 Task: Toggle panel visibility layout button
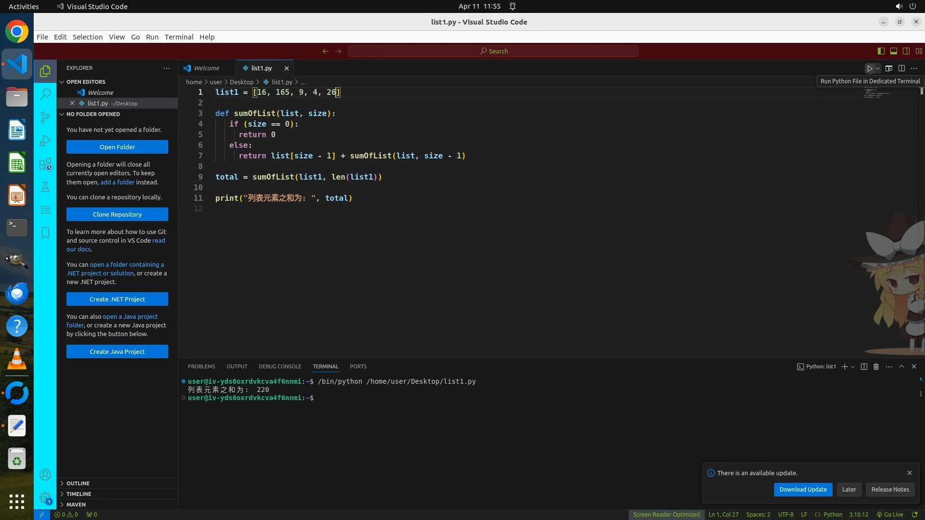pos(893,51)
